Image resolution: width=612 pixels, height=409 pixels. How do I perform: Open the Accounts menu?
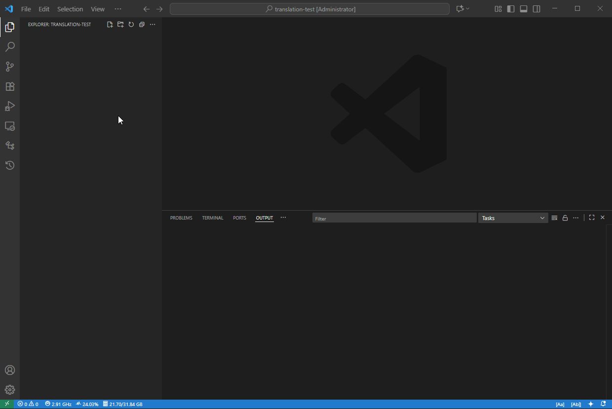[10, 370]
